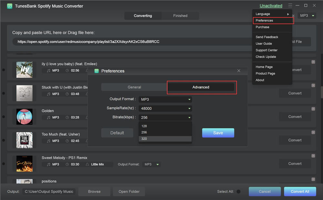Select Send Feedback menu item

tap(272, 37)
